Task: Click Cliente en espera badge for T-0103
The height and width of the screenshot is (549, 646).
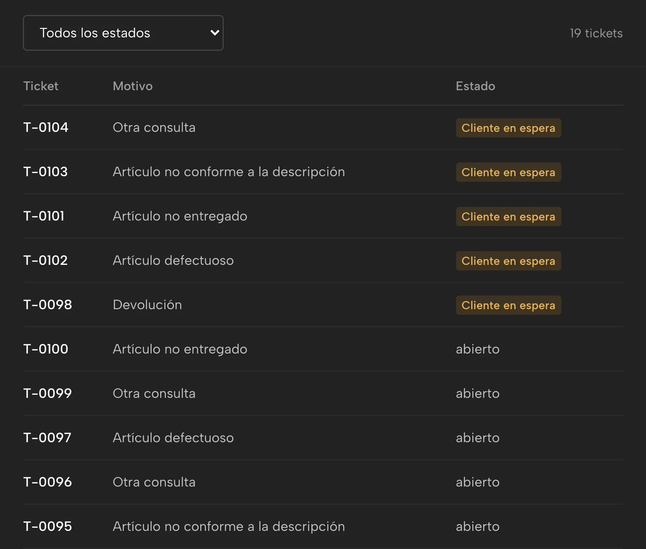Action: (508, 172)
